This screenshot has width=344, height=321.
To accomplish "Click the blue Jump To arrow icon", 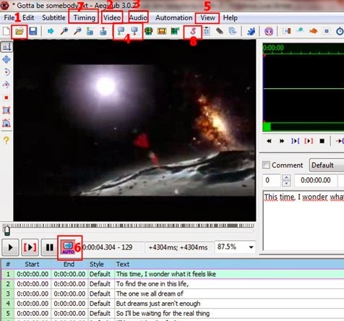I will tap(51, 31).
